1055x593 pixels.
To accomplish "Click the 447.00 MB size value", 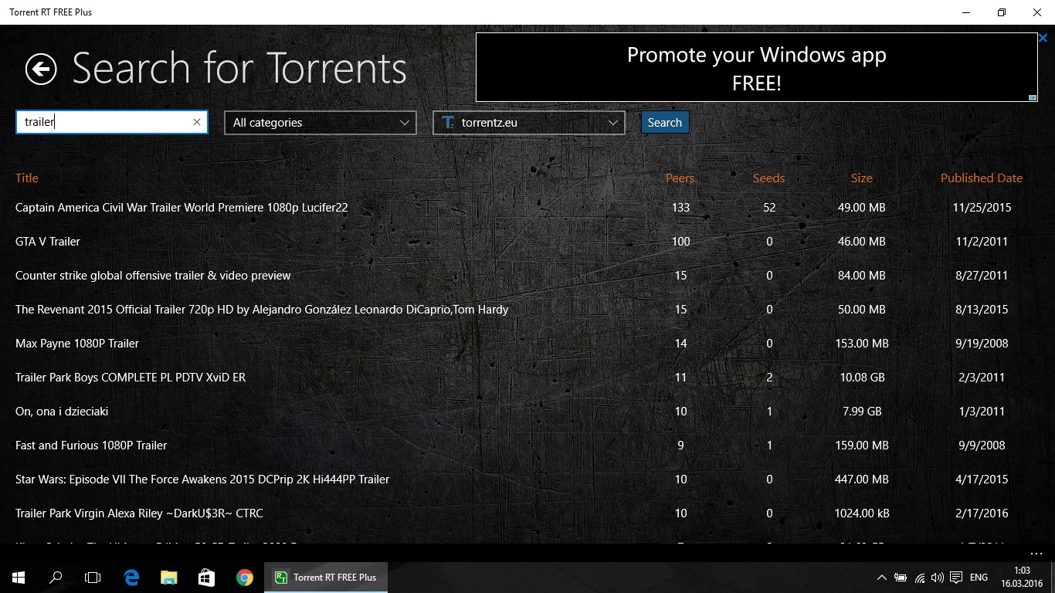I will [862, 479].
